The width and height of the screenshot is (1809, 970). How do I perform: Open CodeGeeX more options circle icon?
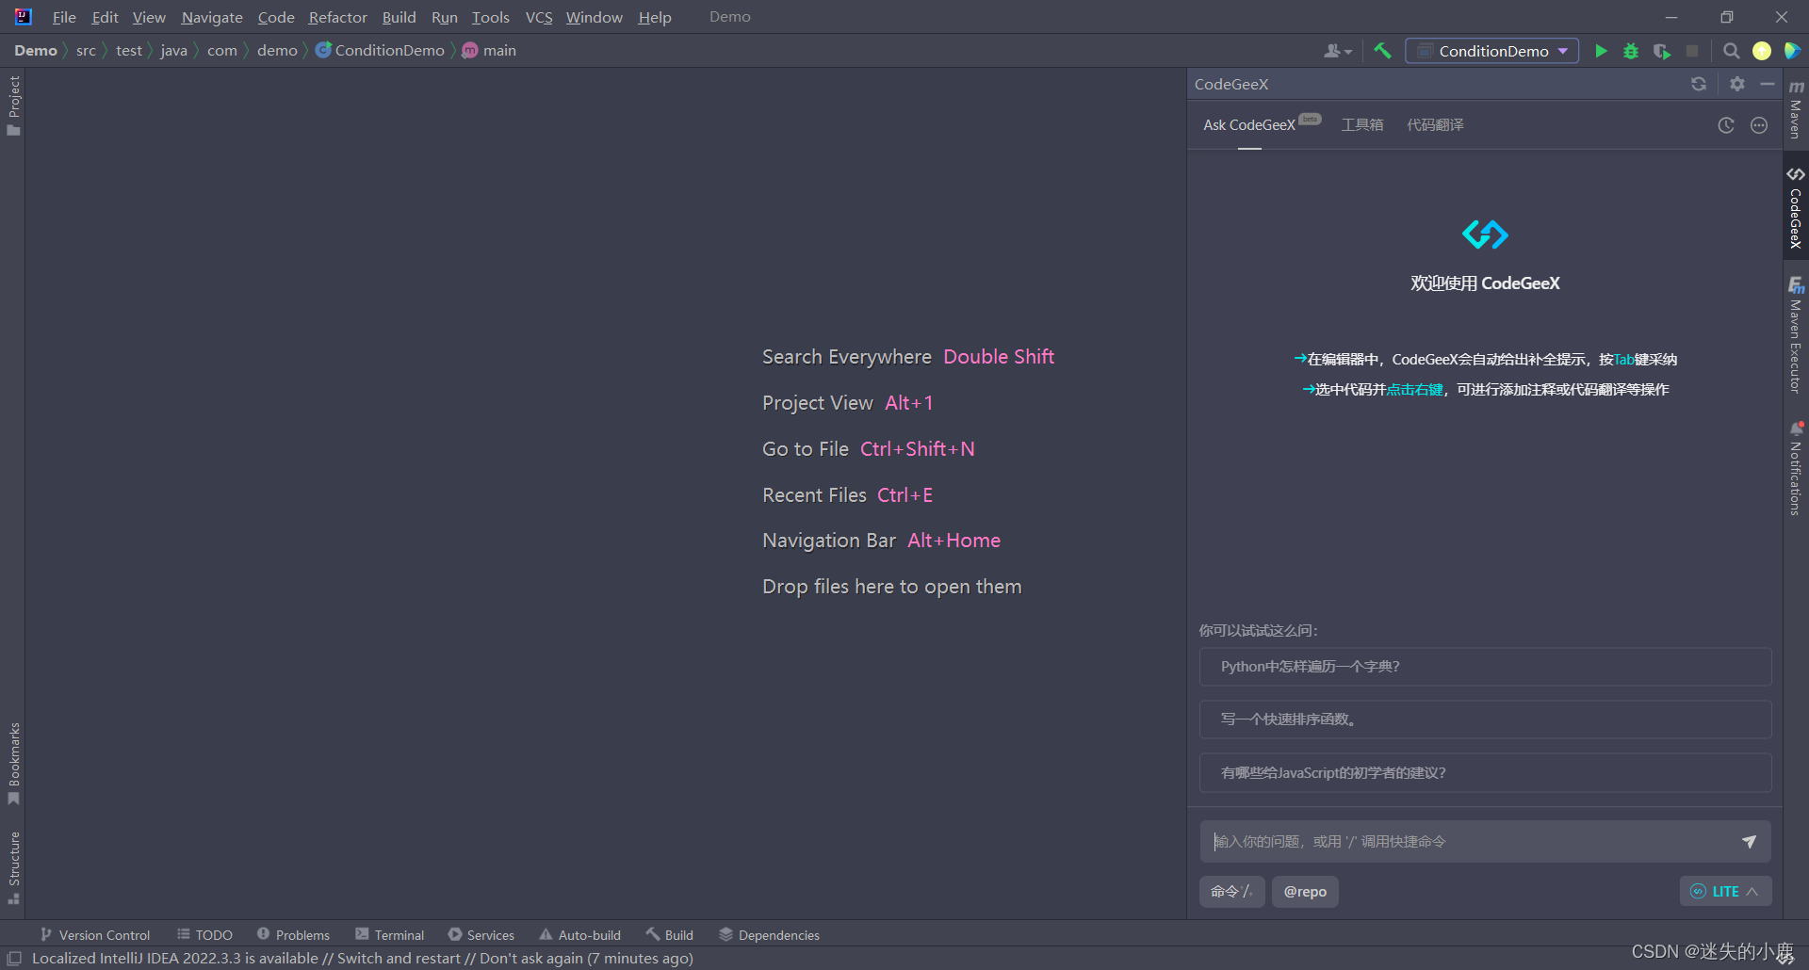1759,125
